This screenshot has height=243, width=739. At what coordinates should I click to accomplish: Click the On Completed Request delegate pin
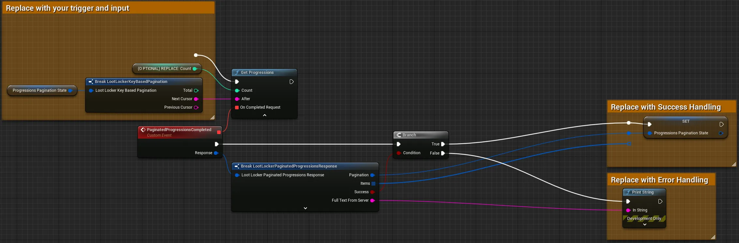[x=237, y=107]
